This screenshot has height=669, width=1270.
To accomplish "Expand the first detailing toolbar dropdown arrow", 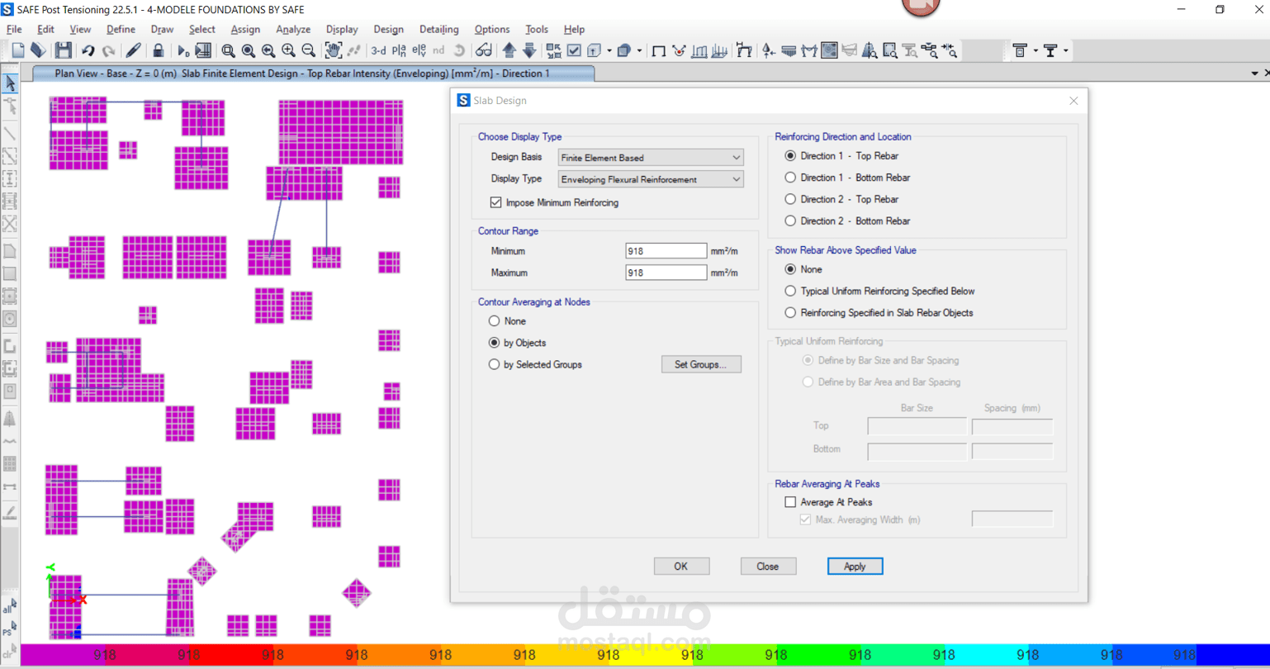I will (x=1035, y=50).
